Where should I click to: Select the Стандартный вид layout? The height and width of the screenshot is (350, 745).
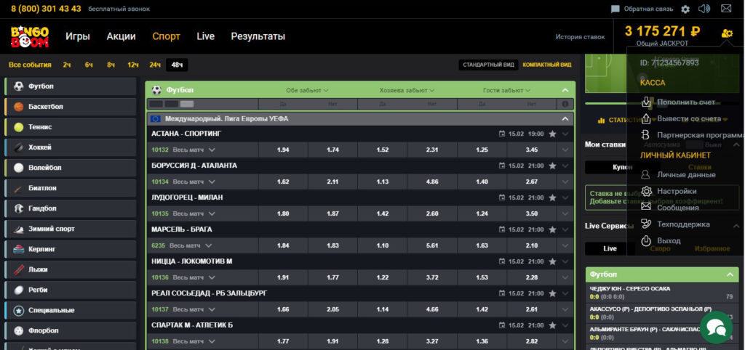[489, 65]
